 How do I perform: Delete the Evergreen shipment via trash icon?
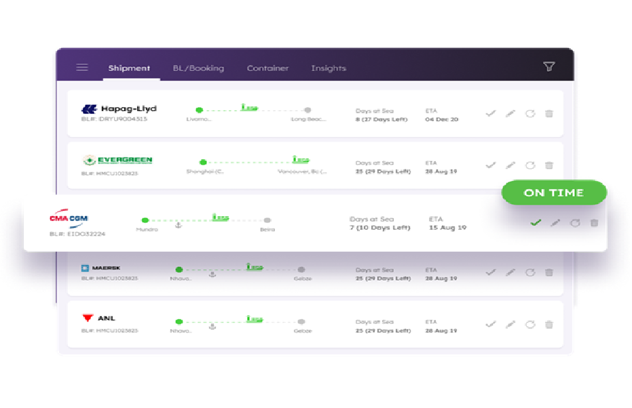point(549,165)
